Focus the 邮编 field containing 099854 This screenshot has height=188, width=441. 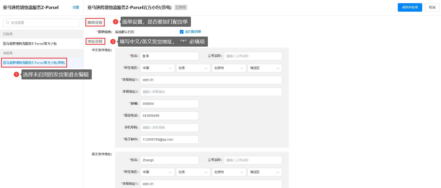169,104
